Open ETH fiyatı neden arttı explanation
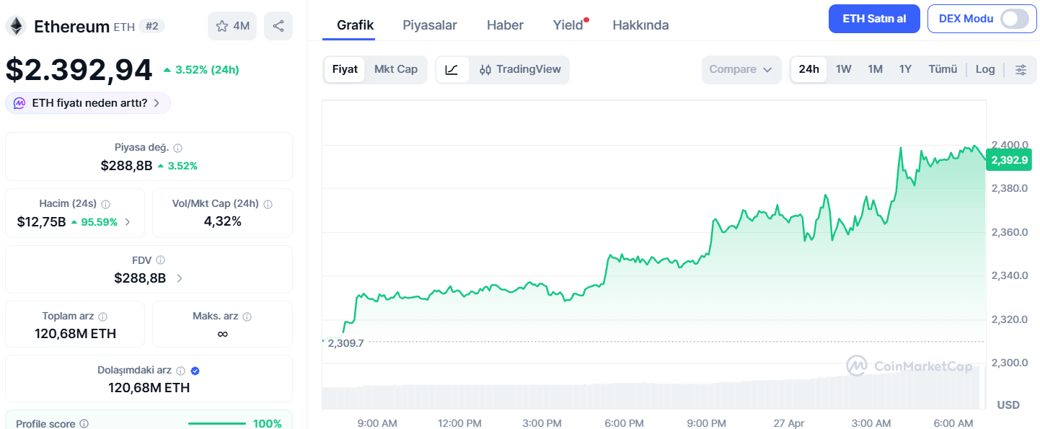Image resolution: width=1040 pixels, height=429 pixels. 88,103
